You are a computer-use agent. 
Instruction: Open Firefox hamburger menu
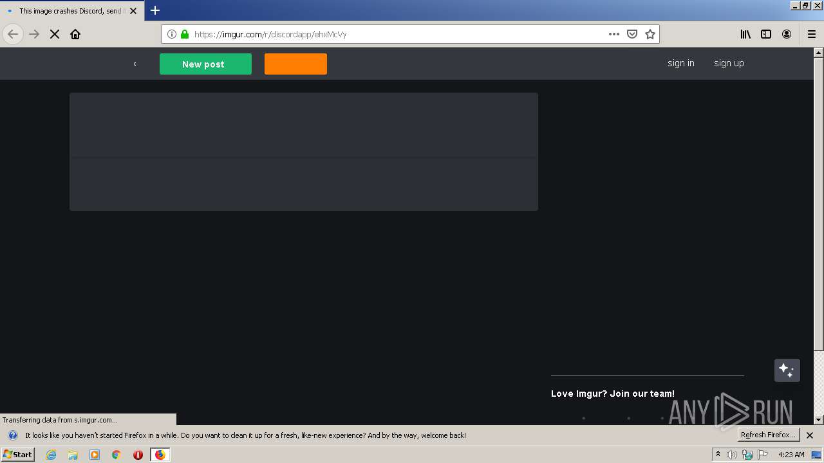pyautogui.click(x=811, y=34)
